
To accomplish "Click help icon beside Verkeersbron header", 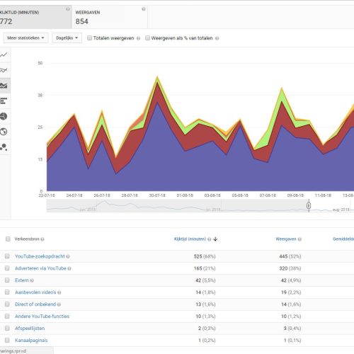I will (x=42, y=239).
